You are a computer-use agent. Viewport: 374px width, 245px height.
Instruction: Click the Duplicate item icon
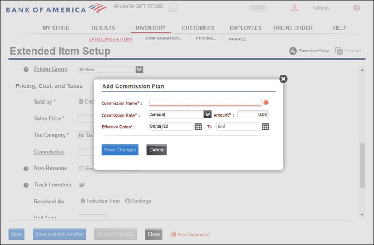pyautogui.click(x=339, y=51)
